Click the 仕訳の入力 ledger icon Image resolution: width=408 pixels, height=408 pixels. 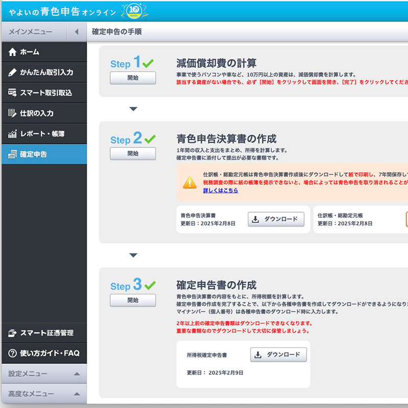[13, 113]
